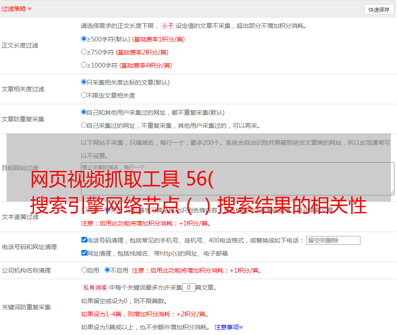Focus the 留空则删除 replacement phone field

tap(333, 240)
